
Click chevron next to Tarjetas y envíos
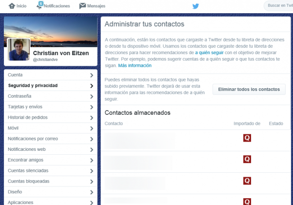(92, 107)
